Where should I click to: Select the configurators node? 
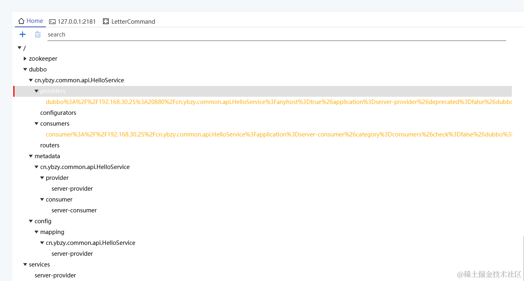tap(58, 113)
